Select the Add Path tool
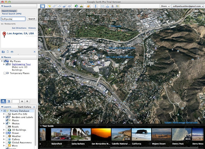The image size is (205, 149). click(60, 6)
